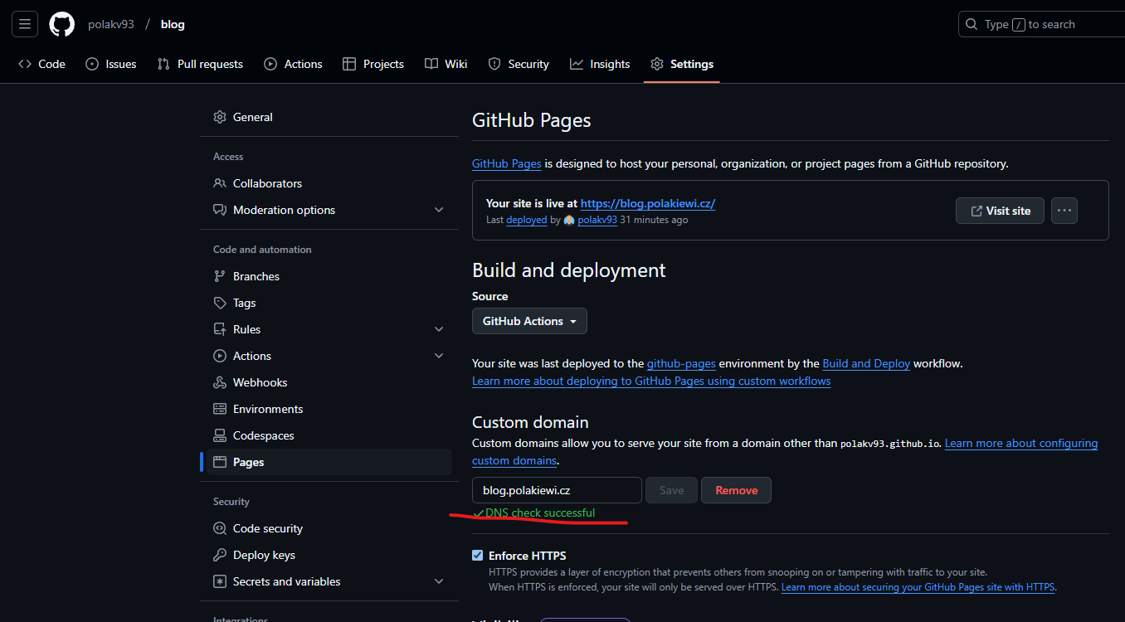Click the three-dots menu beside Visit site
Screen dimensions: 1125x622
1064,211
